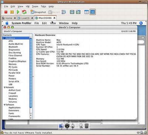Select Parallel SCSI entry

(14, 73)
